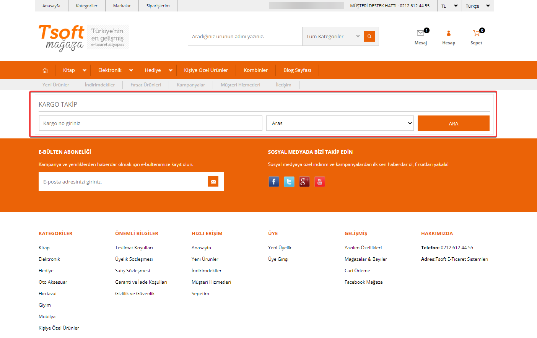Viewport: 537px width, 338px height.
Task: Open Müşteri Hizmetleri in the sub navigation
Action: (x=241, y=85)
